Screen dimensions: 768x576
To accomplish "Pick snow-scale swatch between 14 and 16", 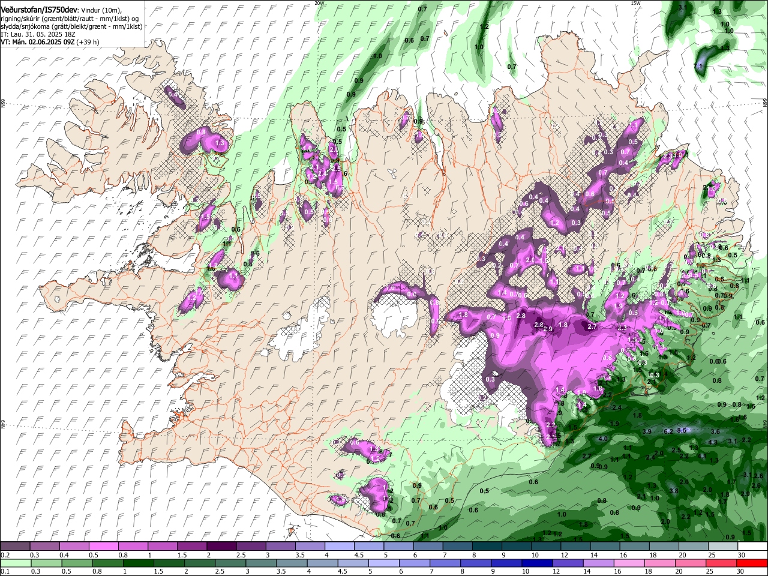I will point(605,547).
